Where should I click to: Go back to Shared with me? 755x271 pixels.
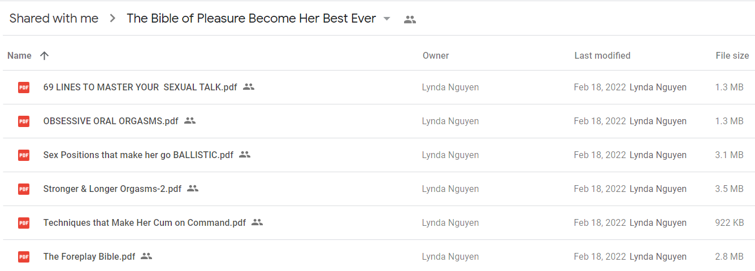tap(54, 19)
